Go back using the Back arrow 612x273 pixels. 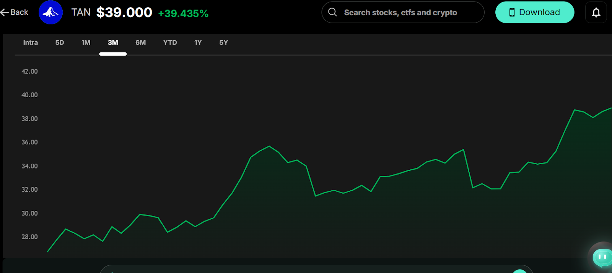[x=14, y=12]
